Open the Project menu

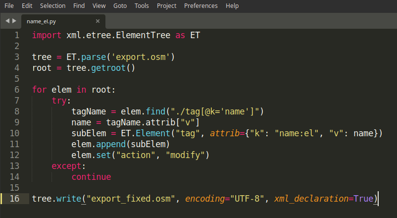coord(166,6)
